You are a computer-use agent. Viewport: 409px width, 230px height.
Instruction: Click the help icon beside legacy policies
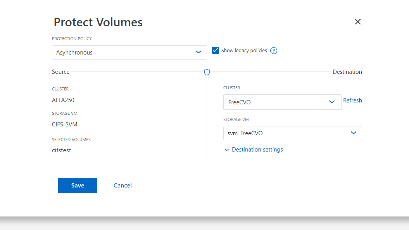coord(274,51)
